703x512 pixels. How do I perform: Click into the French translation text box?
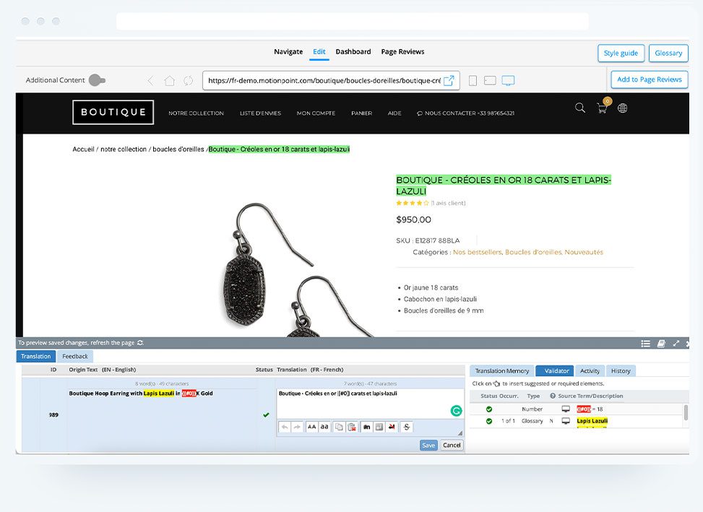tap(370, 404)
